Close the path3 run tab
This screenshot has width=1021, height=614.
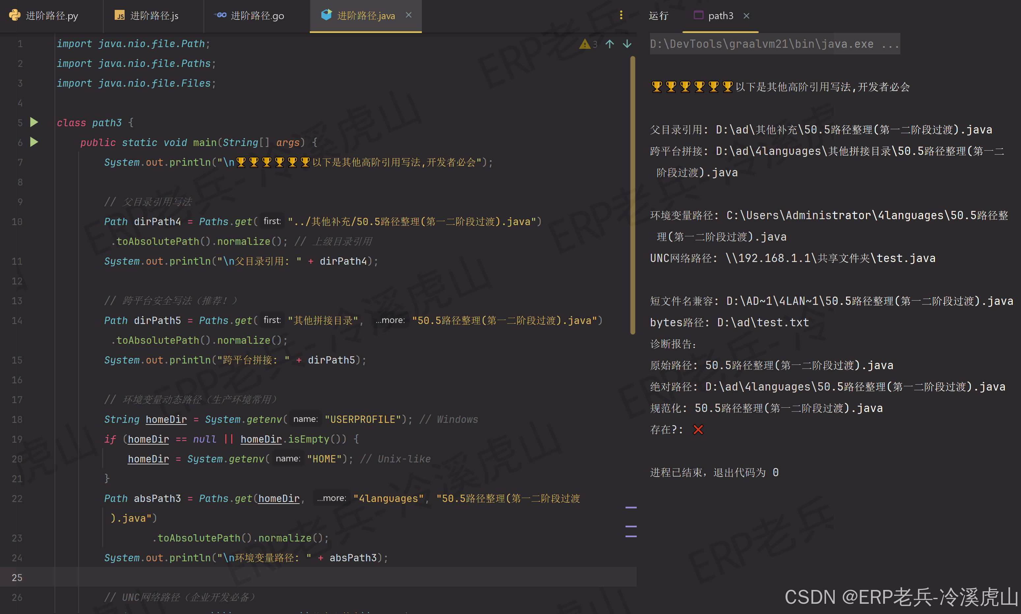tap(746, 16)
